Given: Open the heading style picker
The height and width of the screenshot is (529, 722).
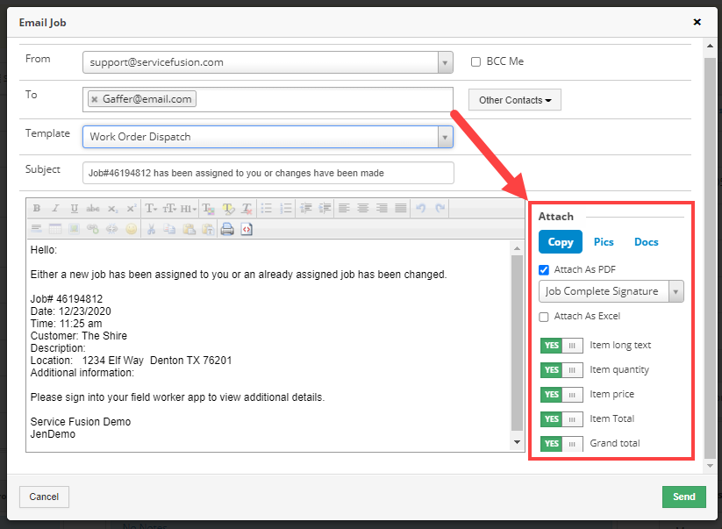Looking at the screenshot, I should tap(189, 209).
